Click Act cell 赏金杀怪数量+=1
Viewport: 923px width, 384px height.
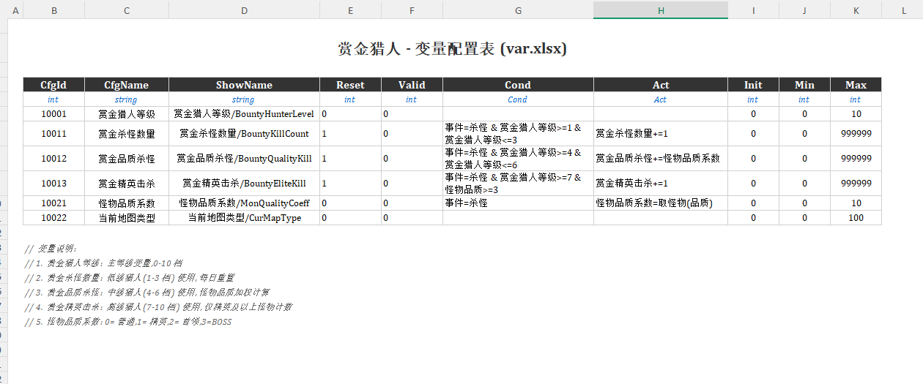tap(661, 134)
